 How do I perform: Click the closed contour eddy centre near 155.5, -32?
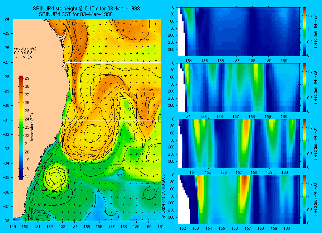[92, 133]
